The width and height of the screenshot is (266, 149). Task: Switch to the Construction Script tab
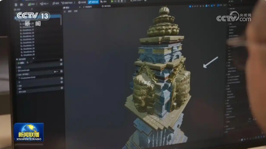point(88,7)
